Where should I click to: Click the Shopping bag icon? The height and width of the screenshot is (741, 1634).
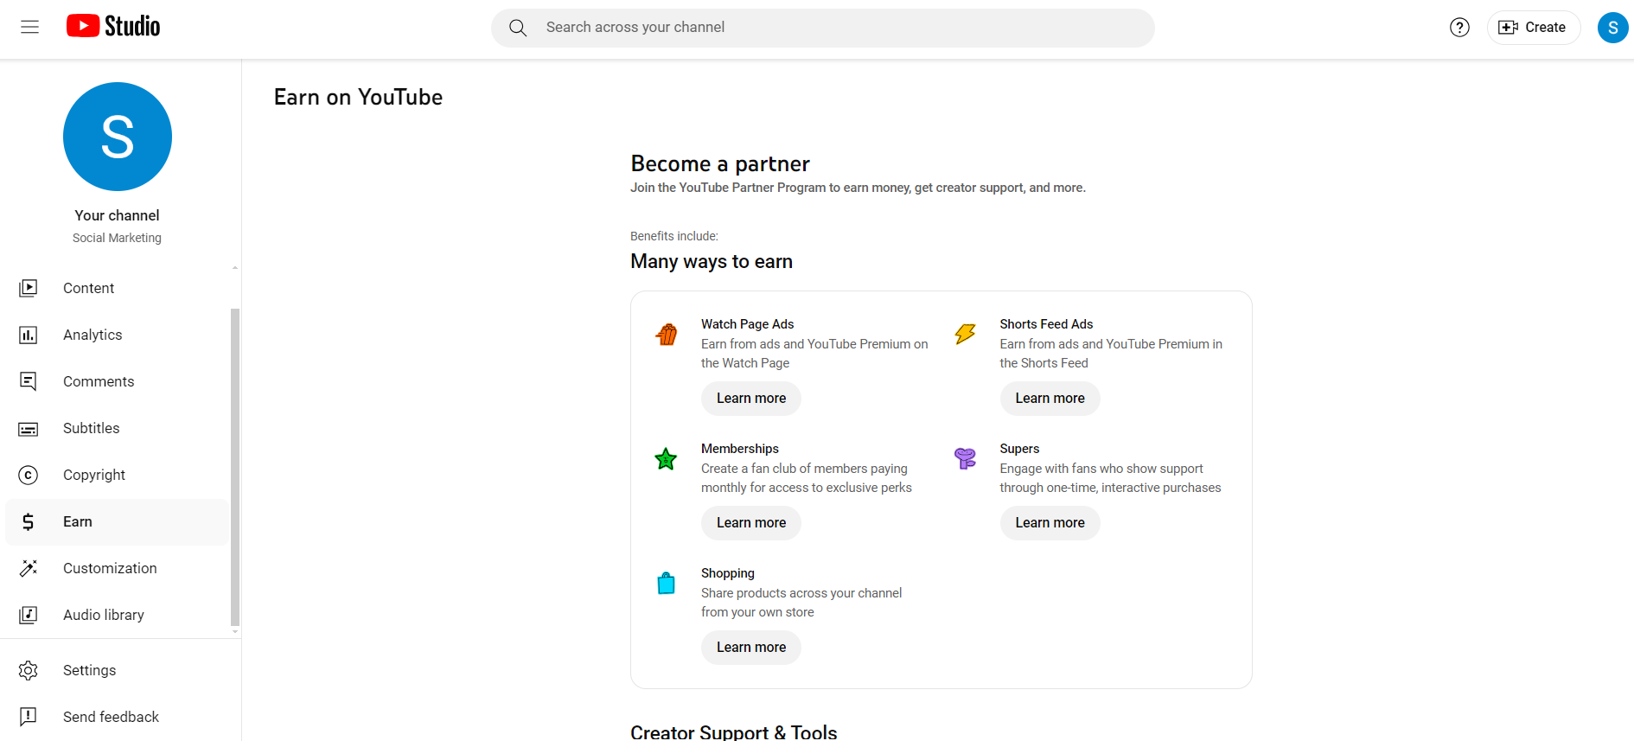(667, 584)
